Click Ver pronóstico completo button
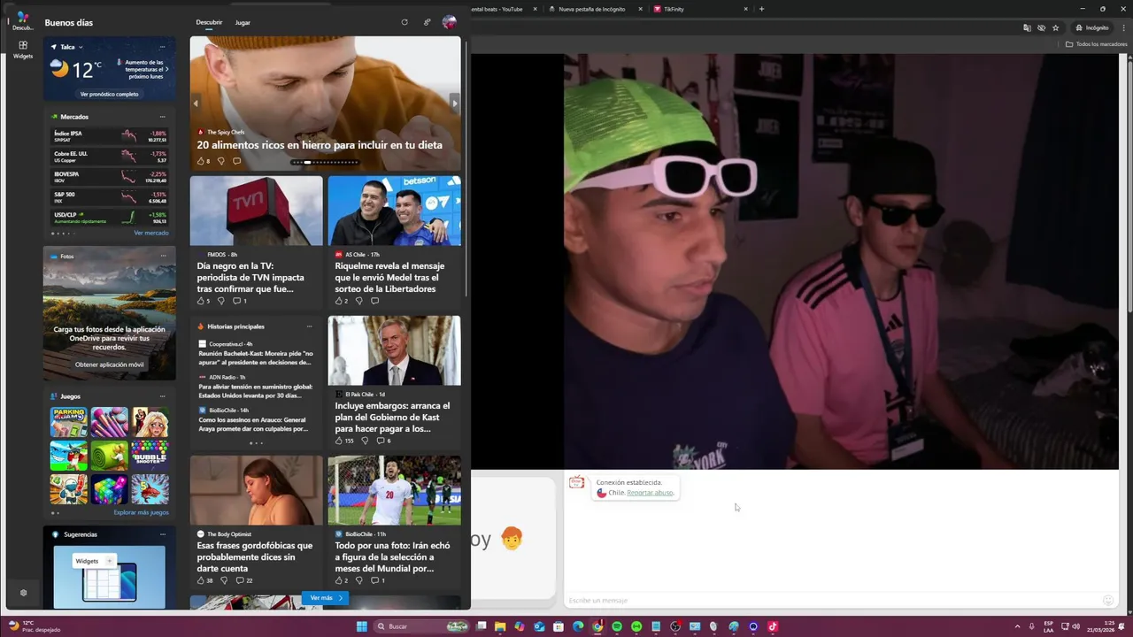The width and height of the screenshot is (1133, 637). pos(109,94)
